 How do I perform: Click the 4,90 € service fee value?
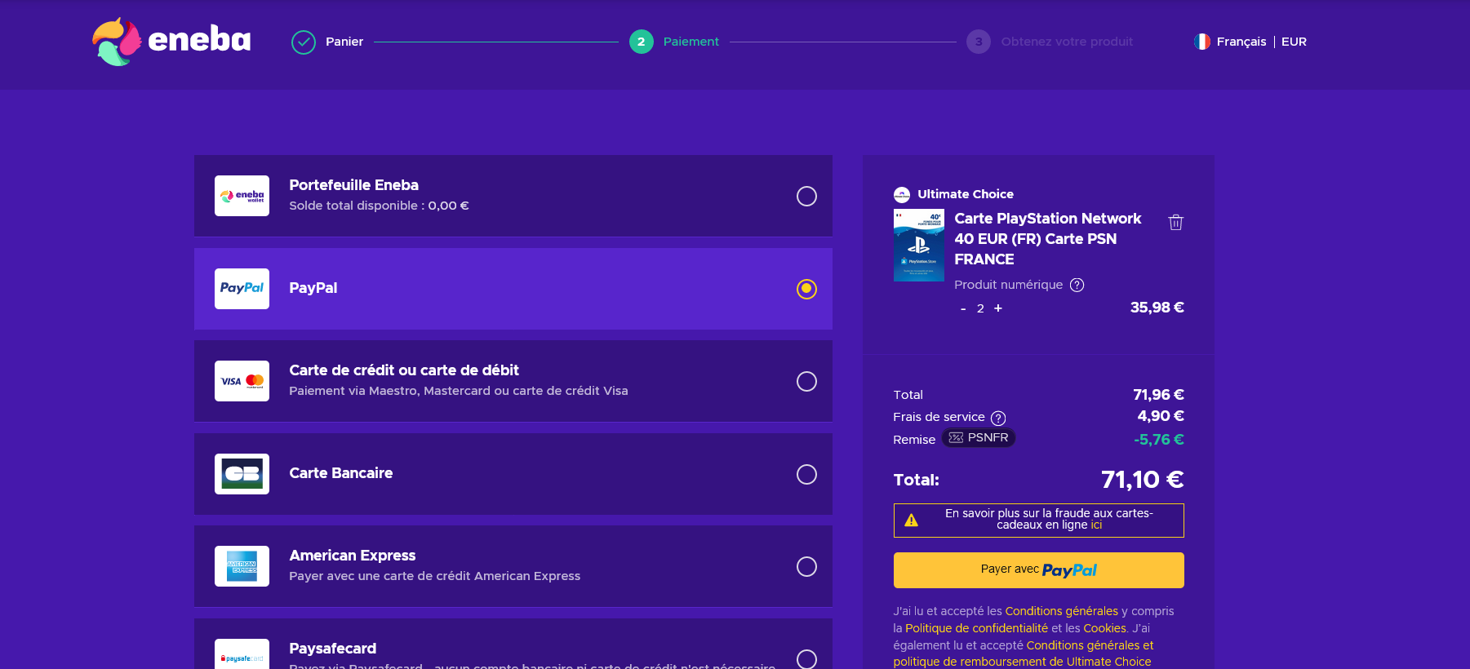(1161, 416)
